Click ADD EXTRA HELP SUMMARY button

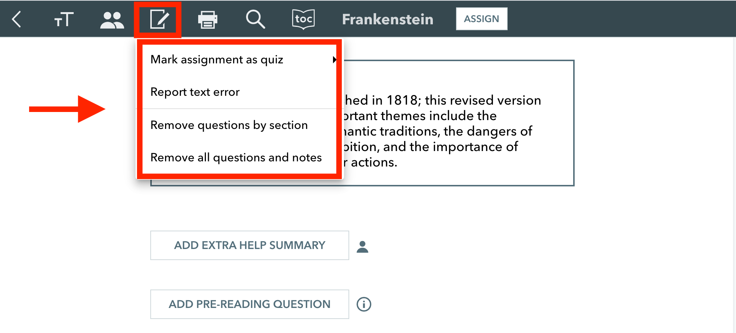(250, 245)
